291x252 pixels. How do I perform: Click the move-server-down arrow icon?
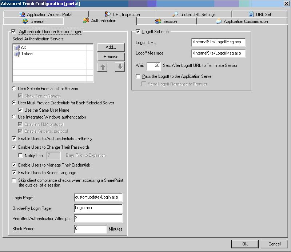[x=120, y=67]
